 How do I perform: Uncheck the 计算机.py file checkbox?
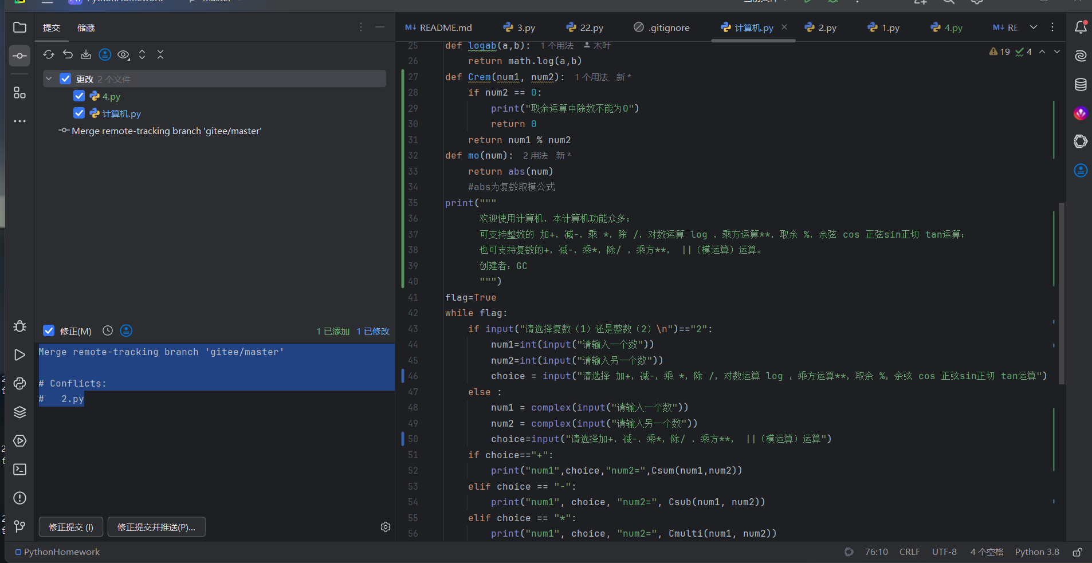pyautogui.click(x=79, y=113)
